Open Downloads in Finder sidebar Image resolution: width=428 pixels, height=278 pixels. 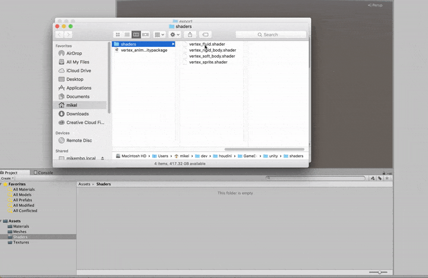(77, 113)
